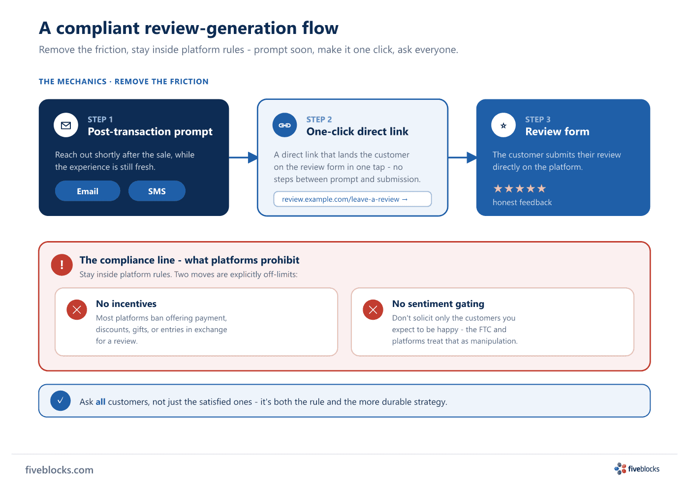This screenshot has height=489, width=689.
Task: Click the 'Review form' heading
Action: [x=557, y=131]
